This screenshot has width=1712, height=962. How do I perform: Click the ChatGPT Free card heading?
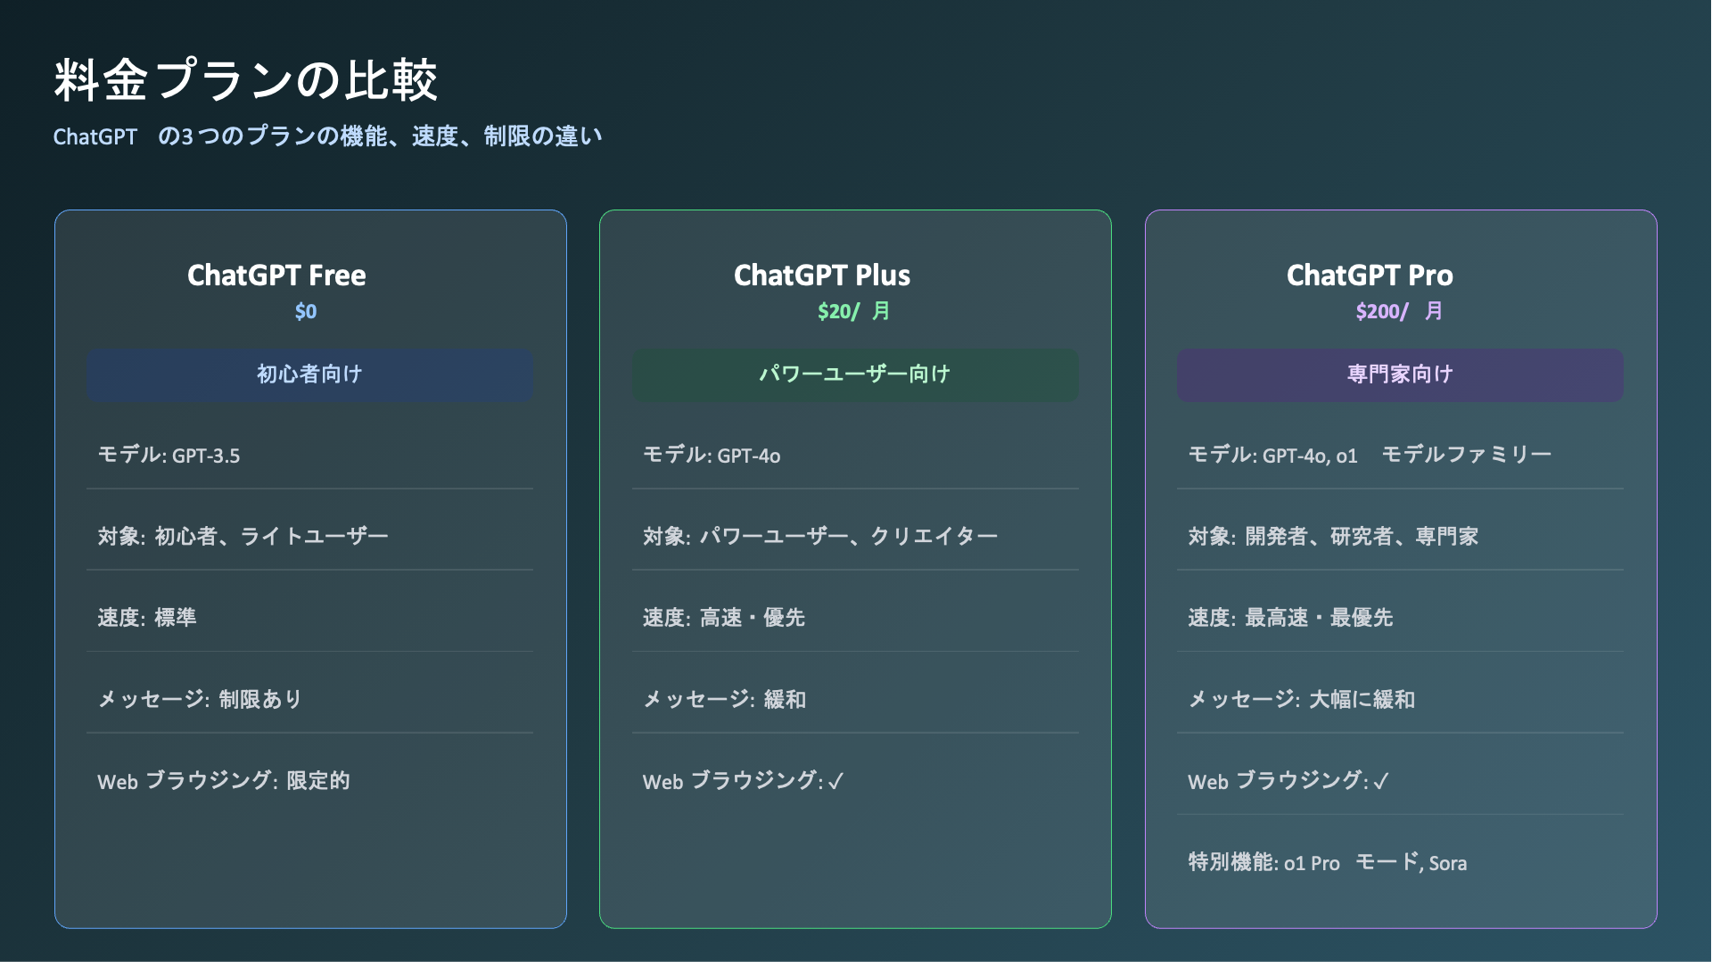click(276, 275)
